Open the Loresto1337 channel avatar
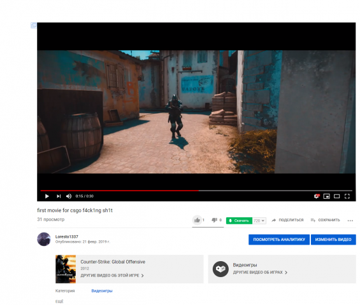Screen dimensions: 360x305 click(44, 239)
